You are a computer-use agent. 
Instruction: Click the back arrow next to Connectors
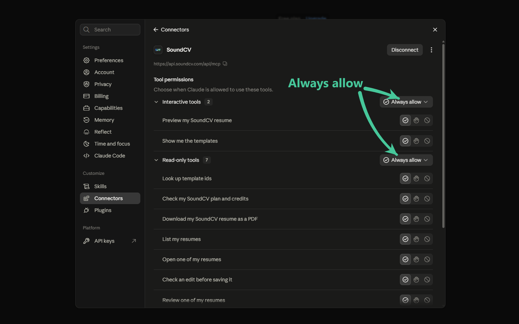156,30
